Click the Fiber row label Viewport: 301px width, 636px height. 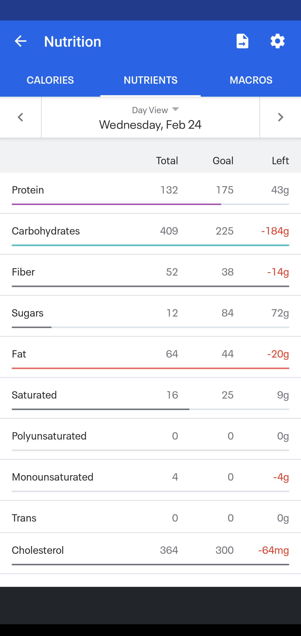tap(23, 272)
